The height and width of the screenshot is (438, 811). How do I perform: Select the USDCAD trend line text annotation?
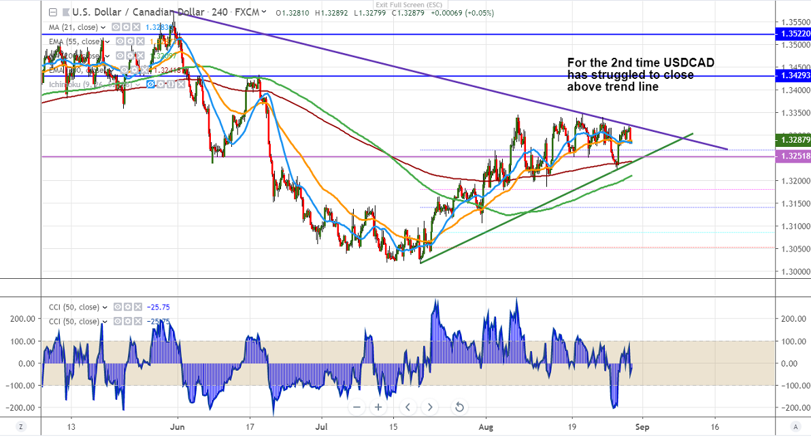640,75
